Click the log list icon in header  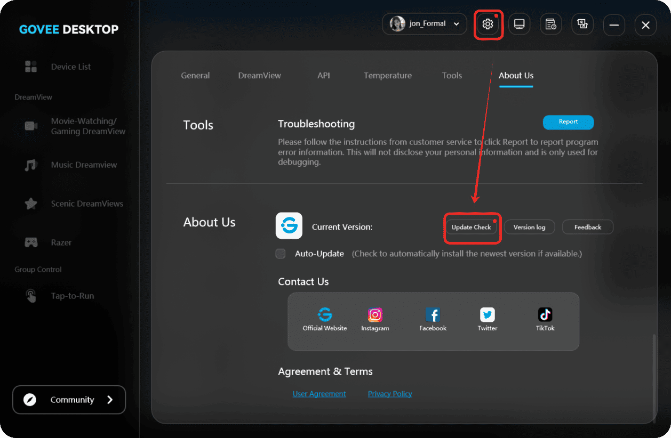point(550,25)
